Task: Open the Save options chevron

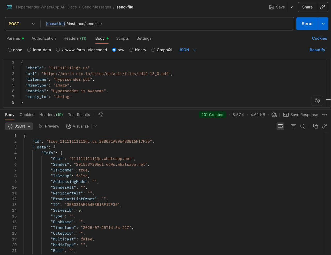Action: coord(291,7)
